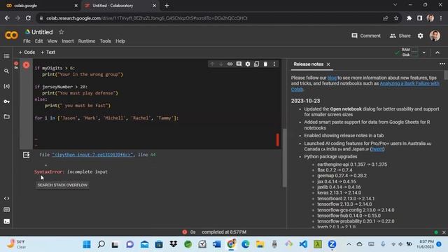
Task: Bookmark this page with the star
Action: [x=396, y=18]
